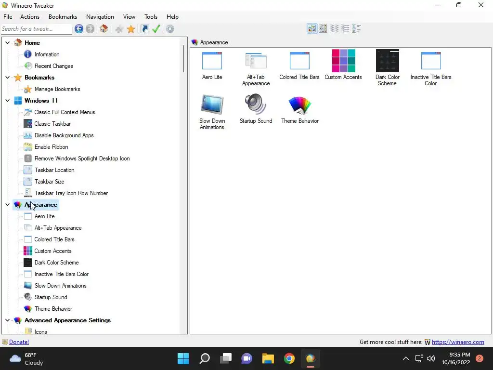Select Disable Background Apps tree item
The width and height of the screenshot is (493, 370).
coord(64,135)
